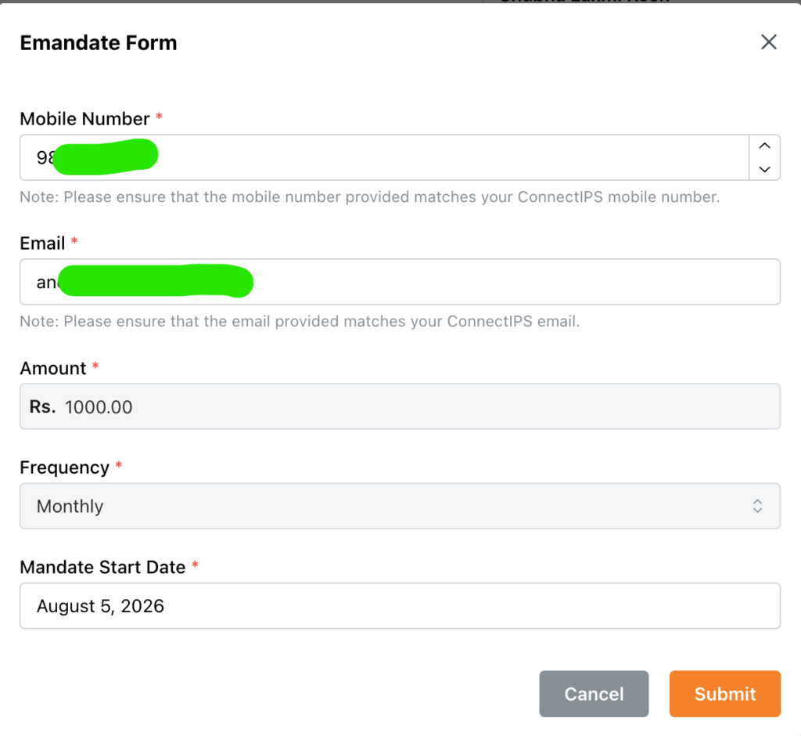Open the Frequency dropdown set to Monthly
This screenshot has width=801, height=736.
[x=400, y=506]
